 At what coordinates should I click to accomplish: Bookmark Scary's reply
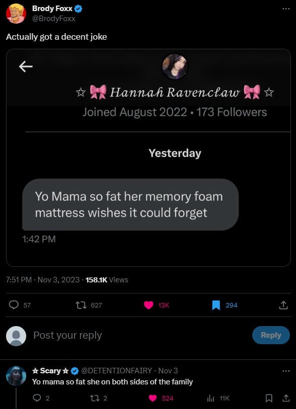(x=269, y=398)
